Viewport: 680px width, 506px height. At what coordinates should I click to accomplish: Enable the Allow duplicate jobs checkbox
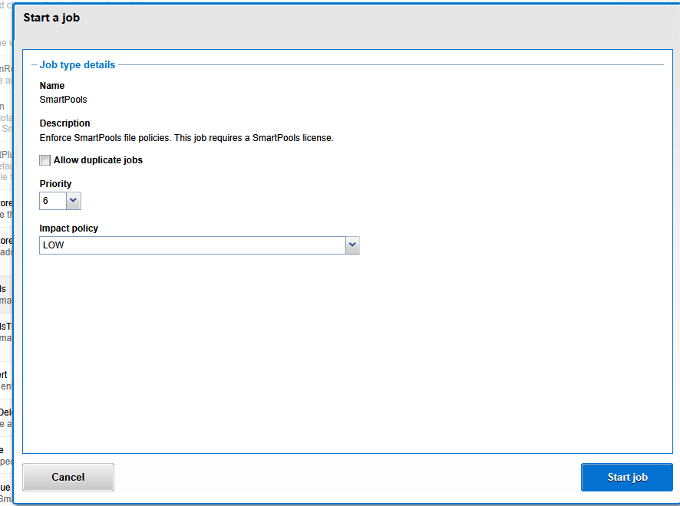click(x=45, y=160)
